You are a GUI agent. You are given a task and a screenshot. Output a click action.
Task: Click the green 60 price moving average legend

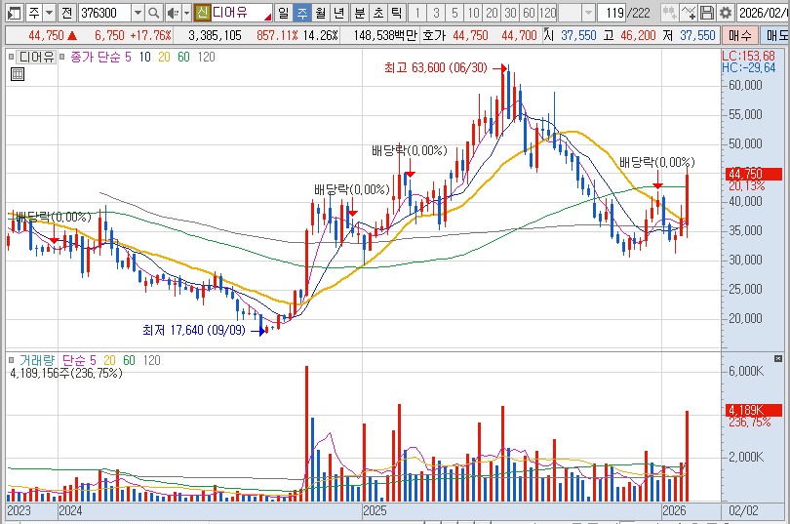(183, 57)
